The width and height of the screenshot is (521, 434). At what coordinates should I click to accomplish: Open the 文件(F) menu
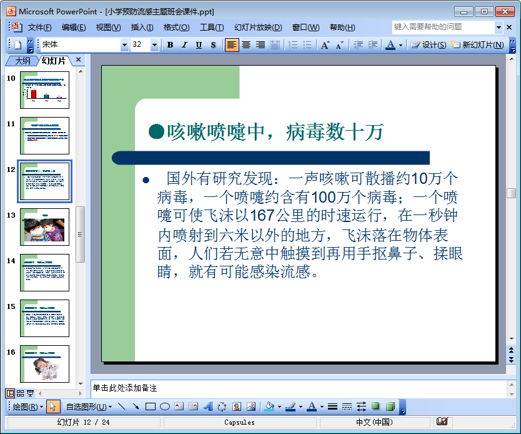point(39,28)
